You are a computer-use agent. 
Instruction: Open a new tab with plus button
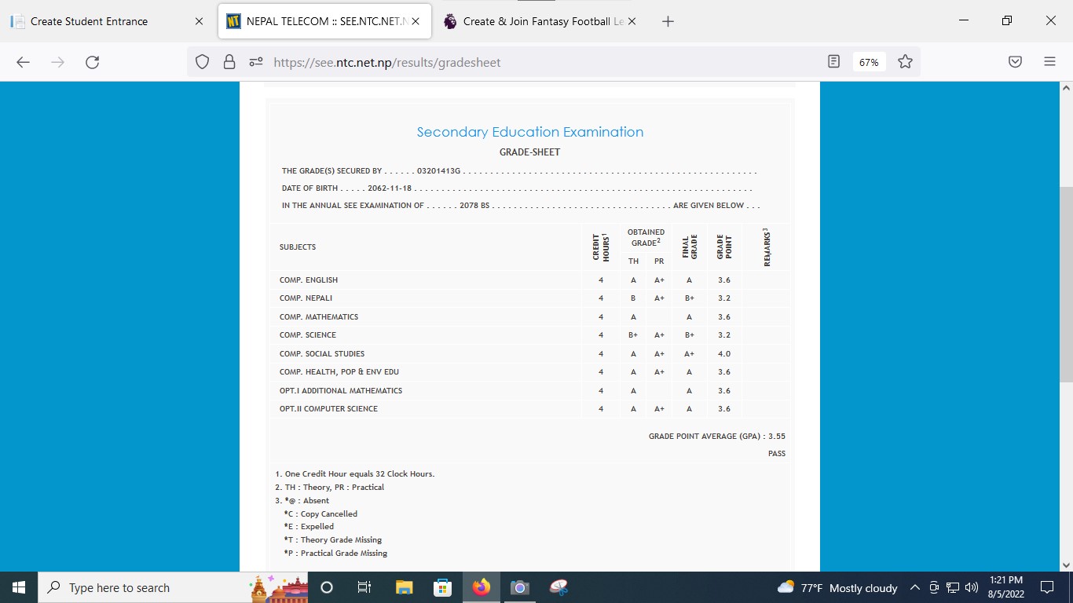(x=668, y=21)
